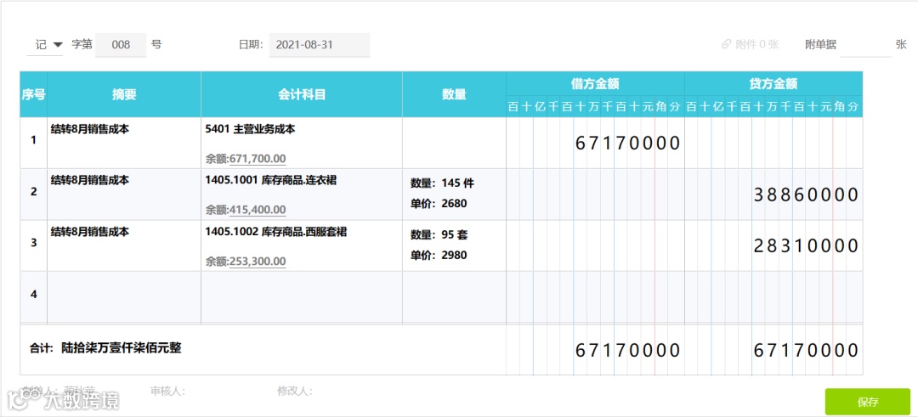Open balance link 671,700.00
Viewport: 918px width, 417px height.
point(258,159)
